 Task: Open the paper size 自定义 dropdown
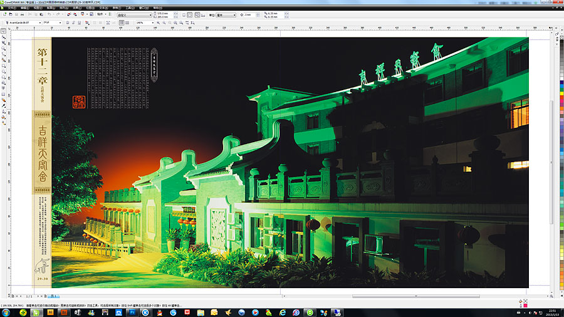(x=135, y=15)
